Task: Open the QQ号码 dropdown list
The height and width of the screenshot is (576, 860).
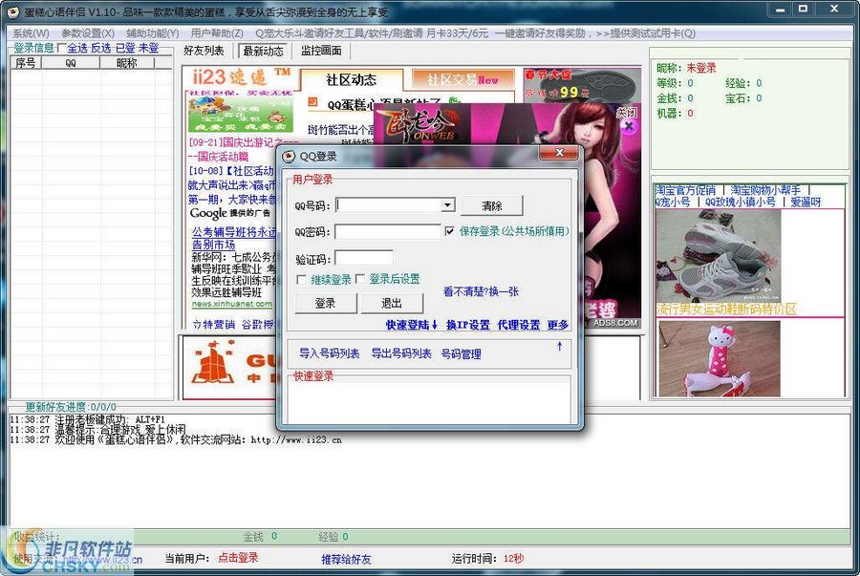Action: click(445, 204)
